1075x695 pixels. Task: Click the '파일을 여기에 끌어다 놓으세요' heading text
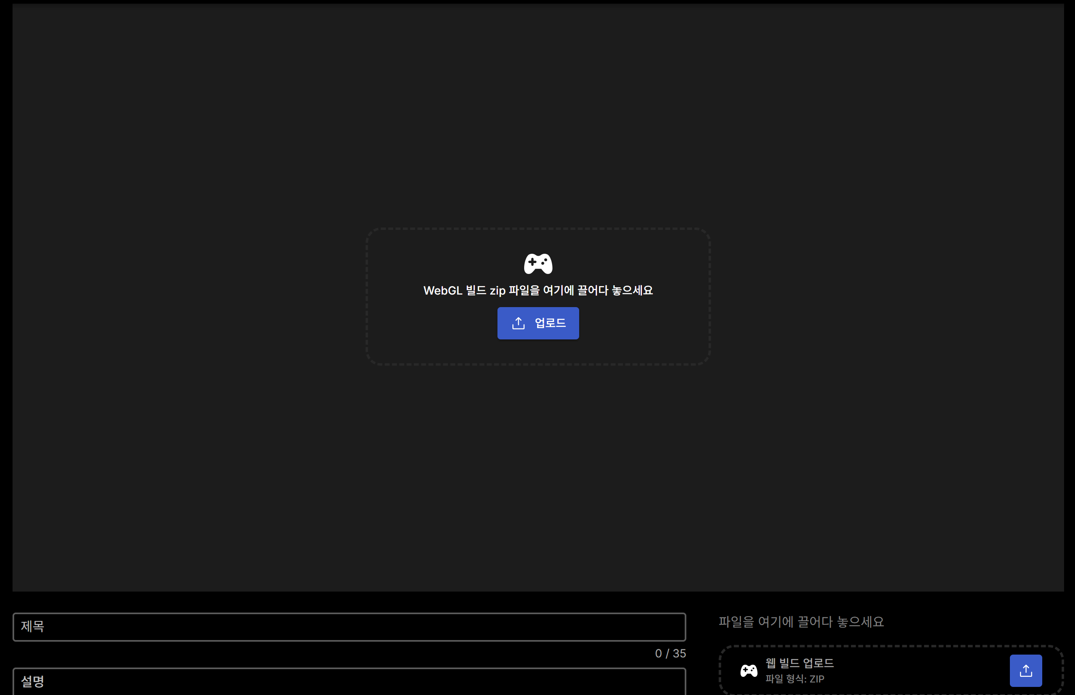[801, 622]
